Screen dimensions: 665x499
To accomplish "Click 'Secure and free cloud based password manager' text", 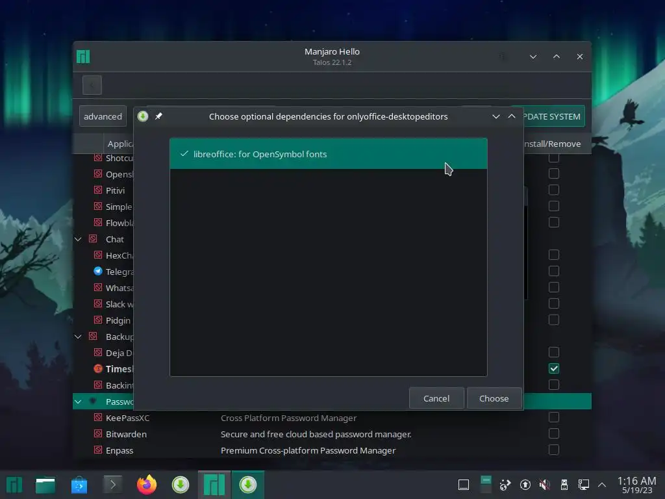I will click(x=316, y=434).
